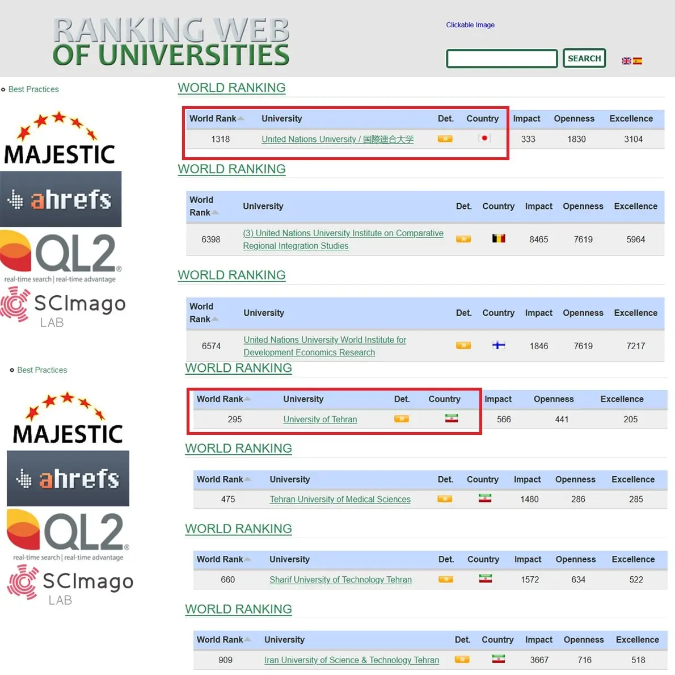Open the first WORLD RANKING heading link at top
This screenshot has width=675, height=675.
[231, 88]
